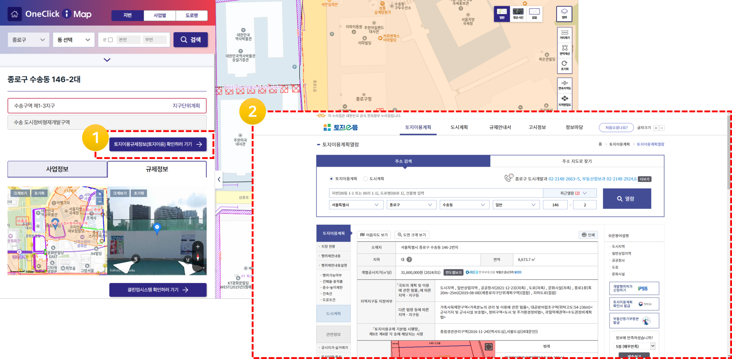Open the 사업정보 tab
The height and width of the screenshot is (359, 732).
(x=57, y=169)
